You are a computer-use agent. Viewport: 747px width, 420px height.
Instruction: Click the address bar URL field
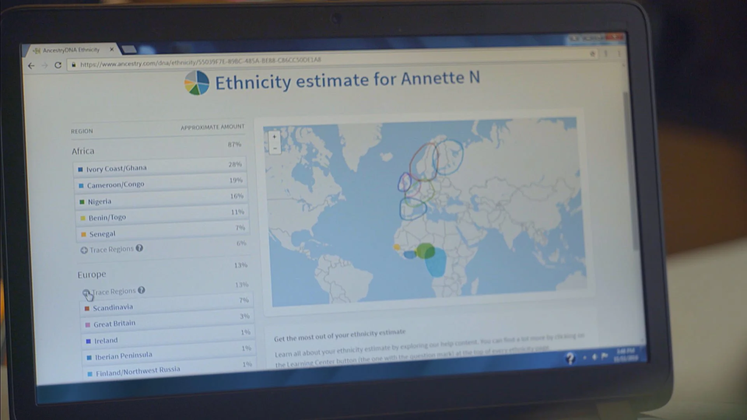[x=200, y=61]
